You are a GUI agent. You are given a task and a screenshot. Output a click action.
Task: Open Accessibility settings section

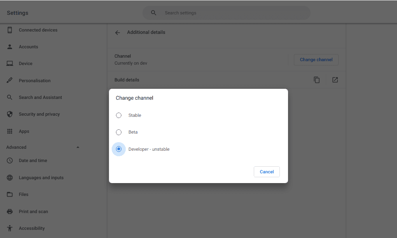(x=32, y=228)
